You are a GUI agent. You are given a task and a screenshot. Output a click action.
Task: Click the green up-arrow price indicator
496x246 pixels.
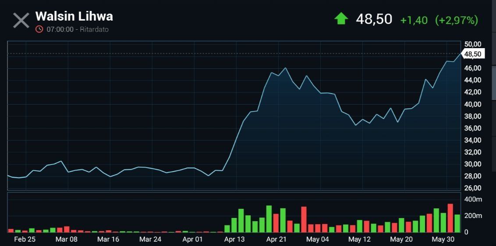[341, 19]
